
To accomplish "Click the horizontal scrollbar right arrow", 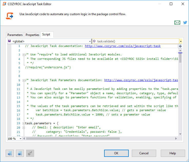I will (x=176, y=139).
